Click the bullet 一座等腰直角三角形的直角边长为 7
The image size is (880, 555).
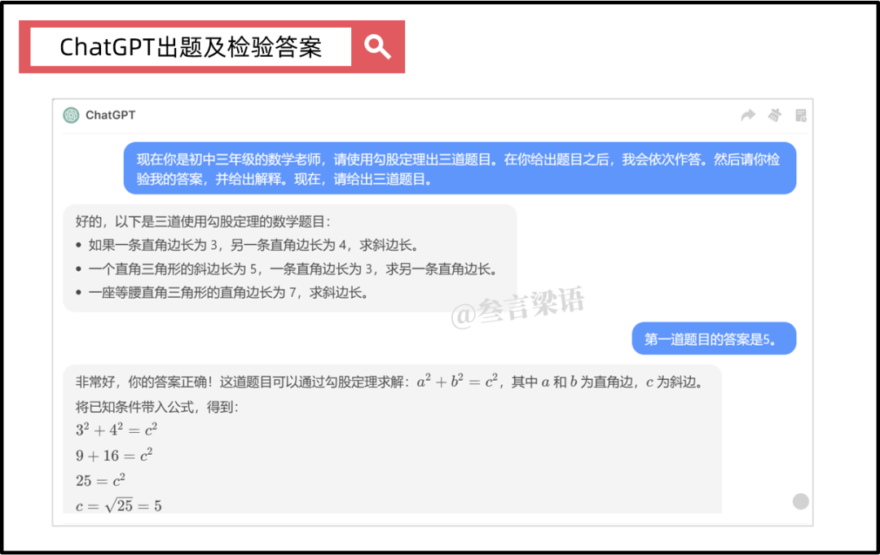point(228,293)
